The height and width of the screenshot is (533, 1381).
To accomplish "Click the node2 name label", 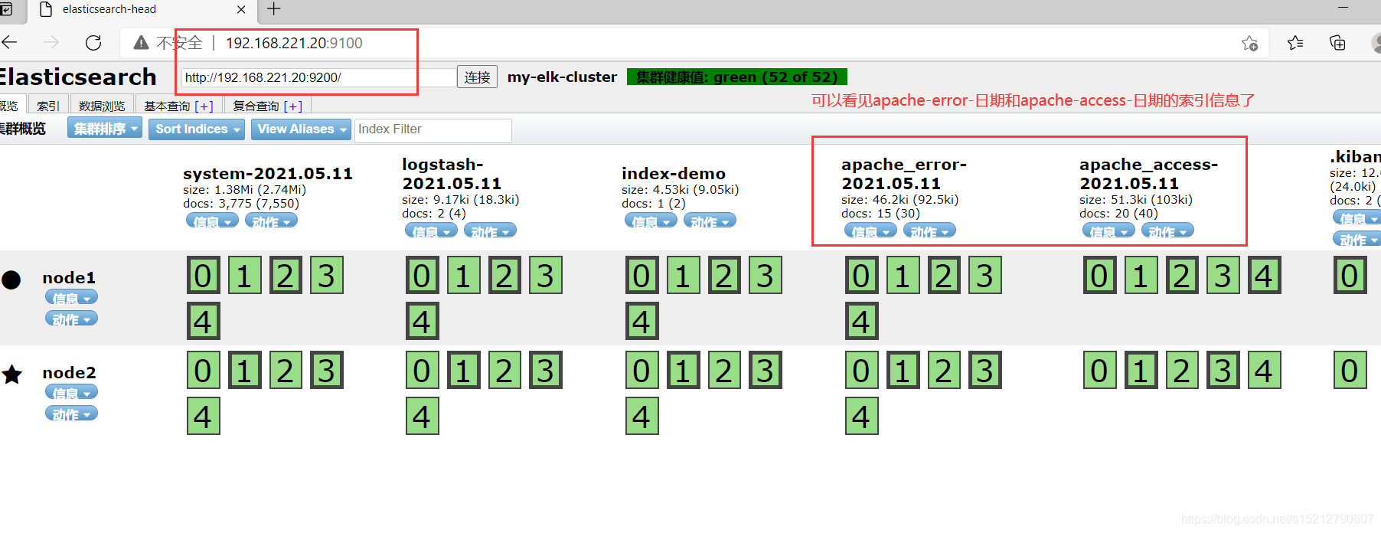I will pos(69,373).
